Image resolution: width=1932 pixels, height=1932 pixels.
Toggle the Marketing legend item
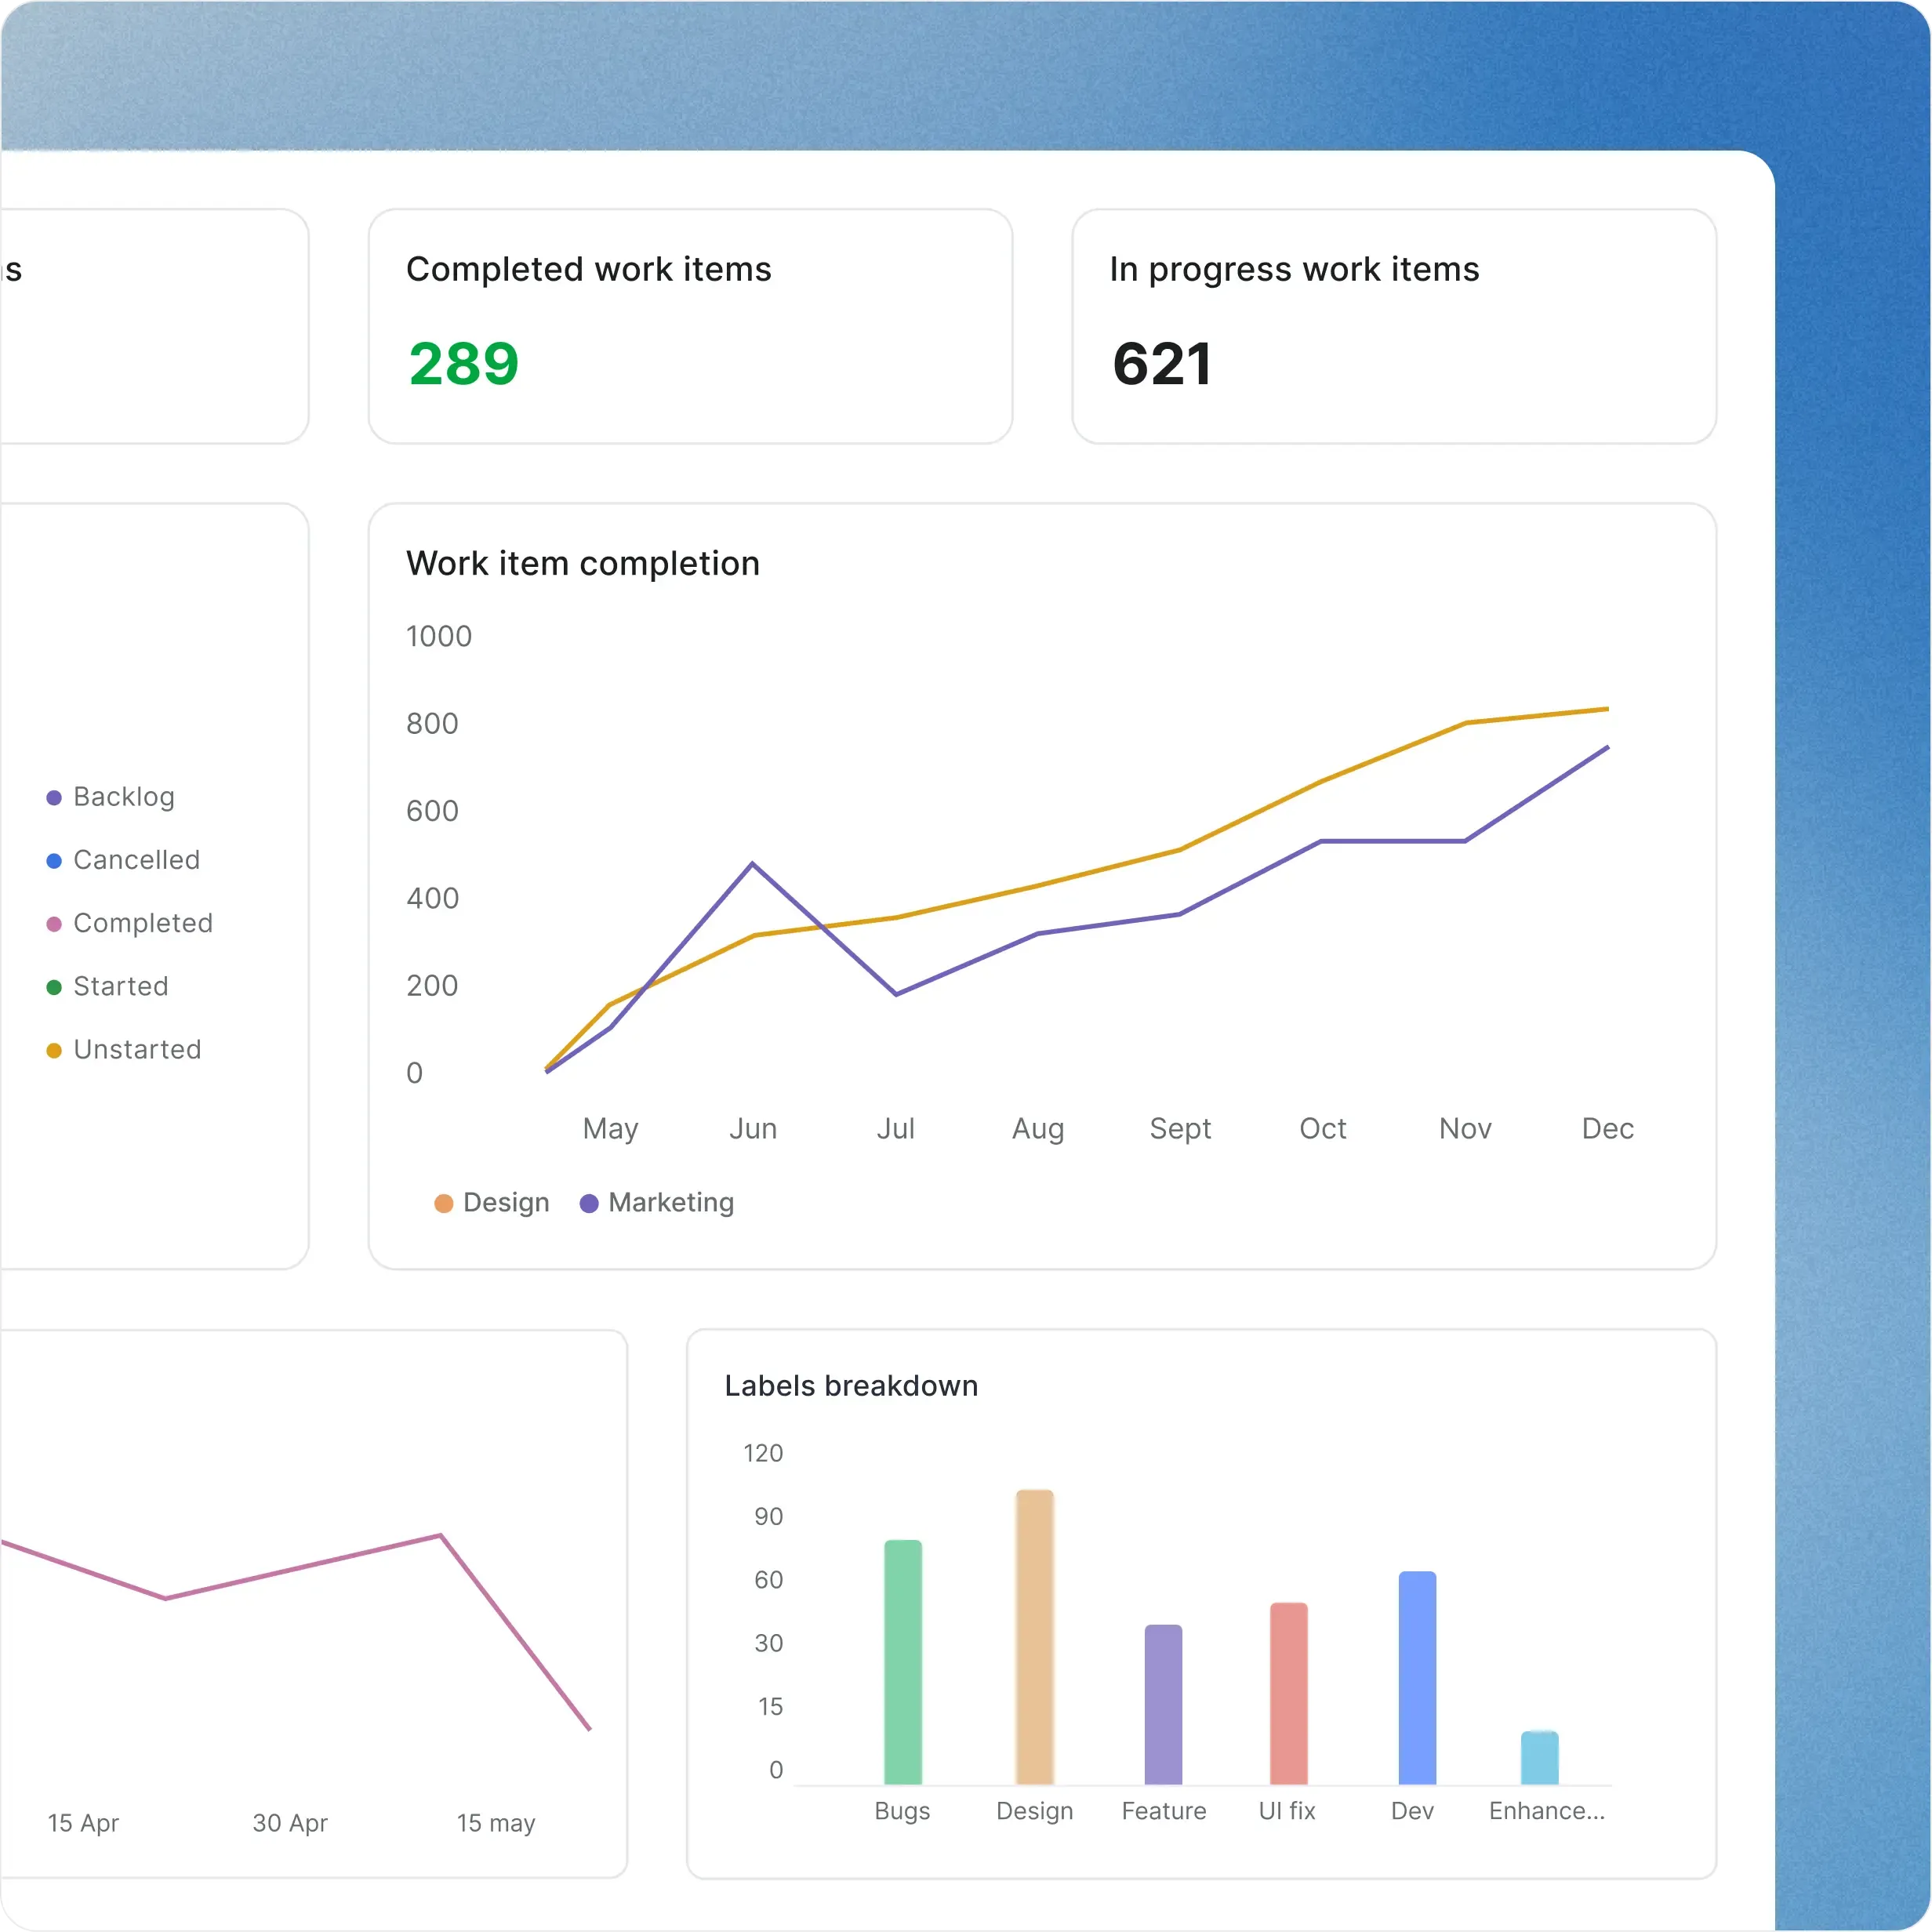click(657, 1202)
